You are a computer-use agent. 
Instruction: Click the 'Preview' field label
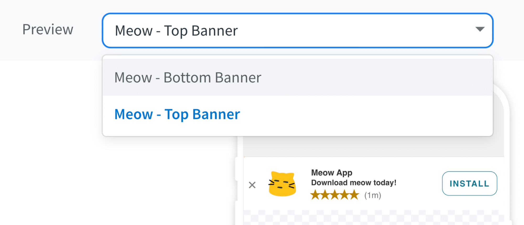[48, 29]
